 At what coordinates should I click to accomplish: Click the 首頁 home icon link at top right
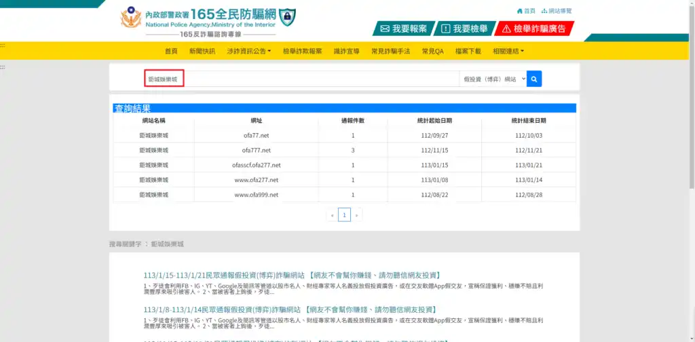[526, 11]
